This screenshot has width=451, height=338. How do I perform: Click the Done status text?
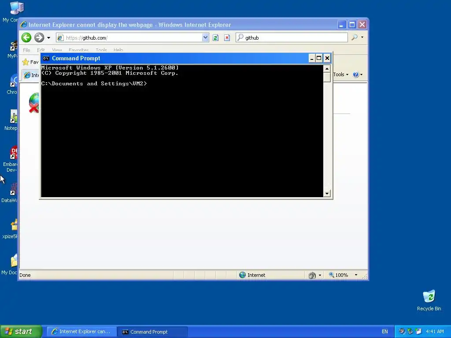click(x=25, y=275)
